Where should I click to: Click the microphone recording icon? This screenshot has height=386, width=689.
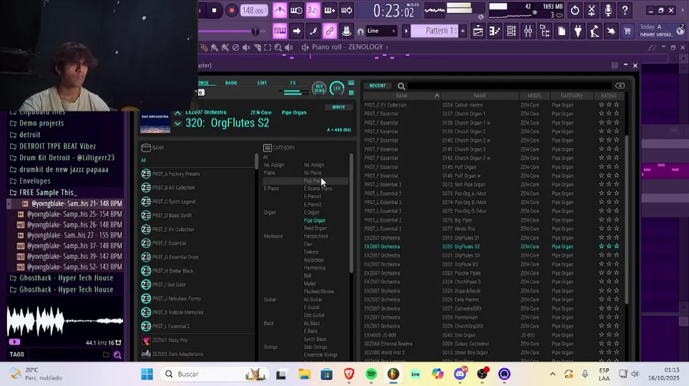(x=608, y=10)
